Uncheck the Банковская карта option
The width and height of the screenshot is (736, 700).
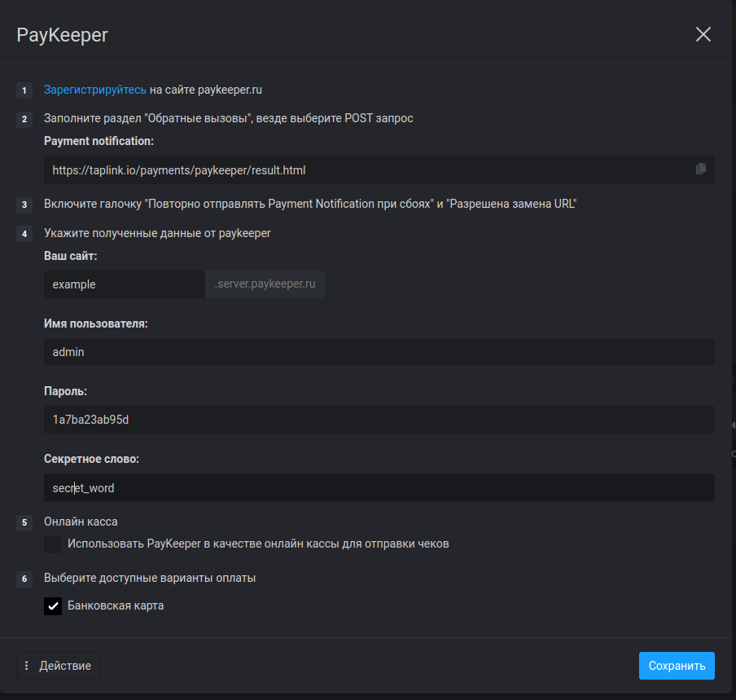tap(53, 606)
